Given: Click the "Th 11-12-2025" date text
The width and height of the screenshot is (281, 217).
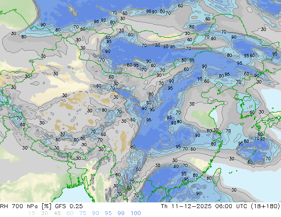Looking at the screenshot, I should 186,206.
